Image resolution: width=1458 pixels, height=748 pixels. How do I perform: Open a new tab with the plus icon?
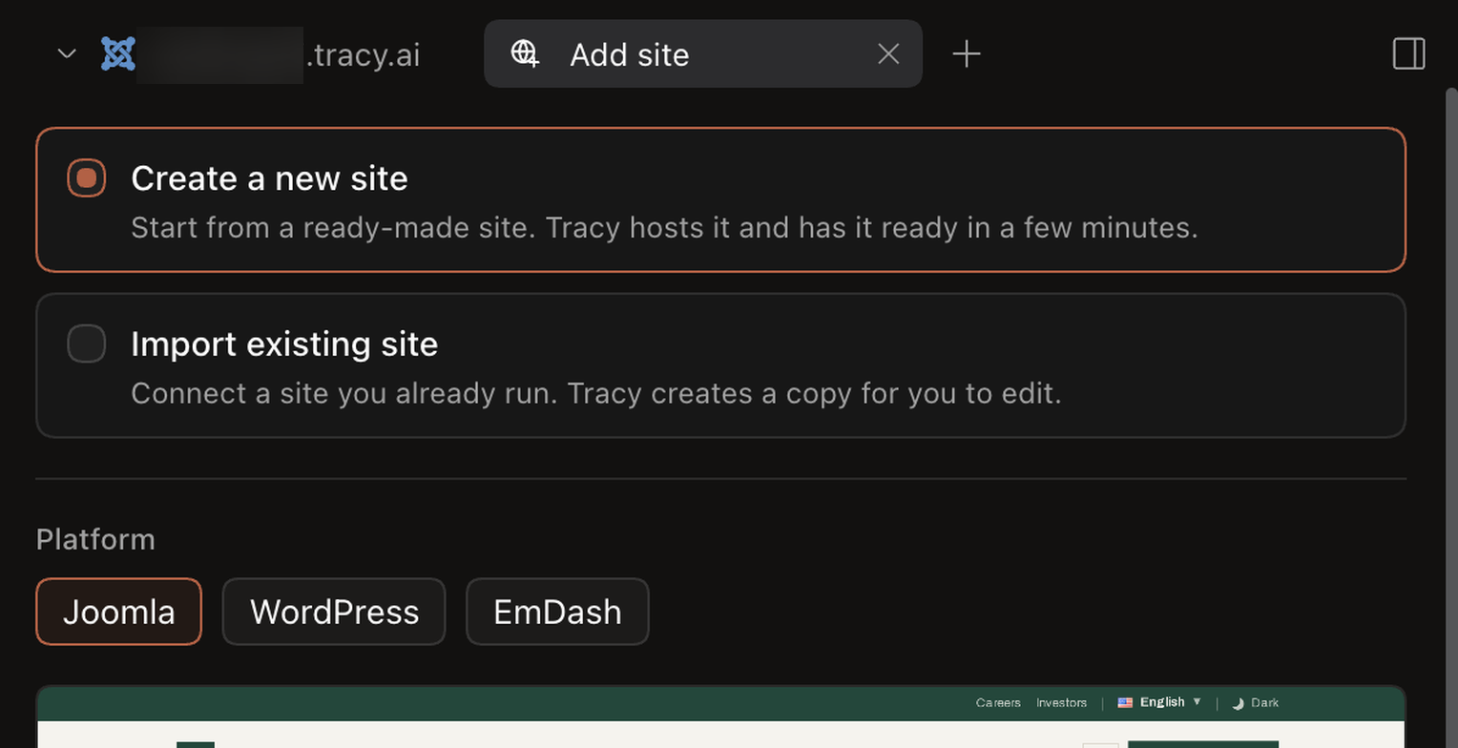click(967, 54)
